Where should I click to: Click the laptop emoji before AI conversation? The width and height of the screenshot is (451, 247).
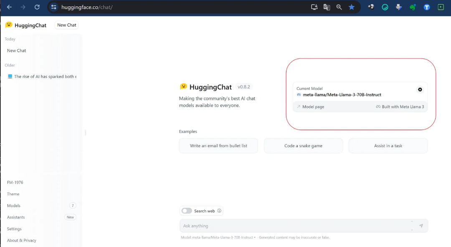10,77
